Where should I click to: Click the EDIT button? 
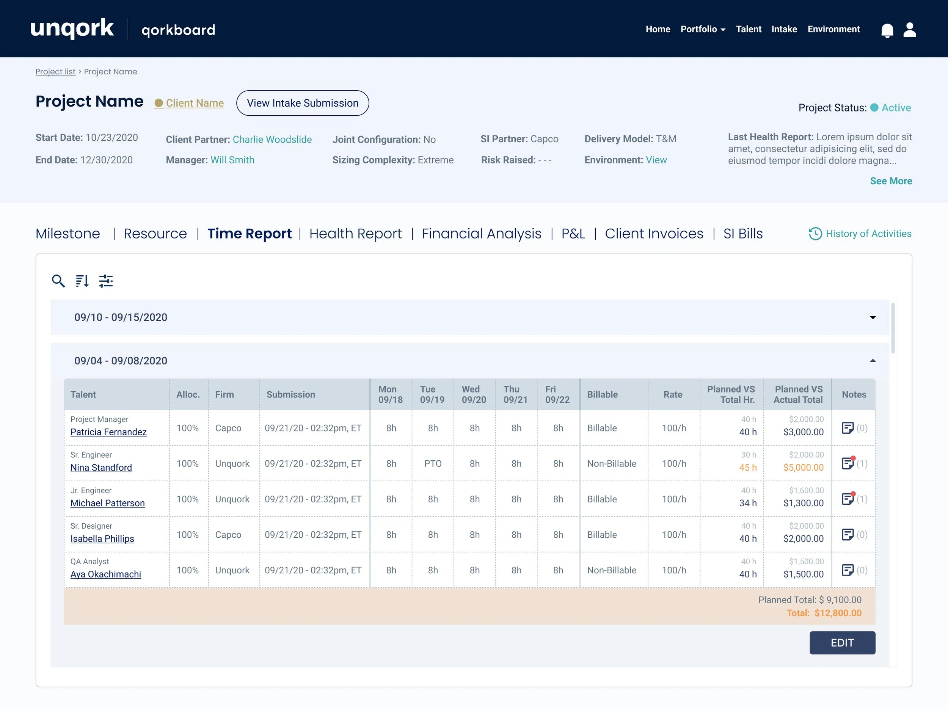click(842, 642)
